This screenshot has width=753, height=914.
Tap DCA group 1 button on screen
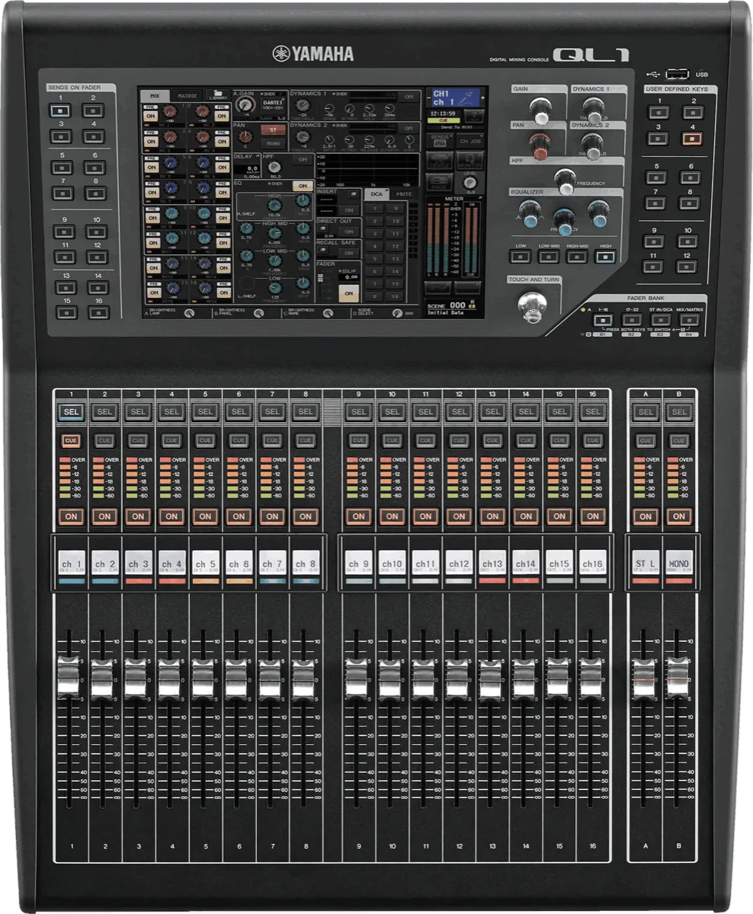(375, 209)
